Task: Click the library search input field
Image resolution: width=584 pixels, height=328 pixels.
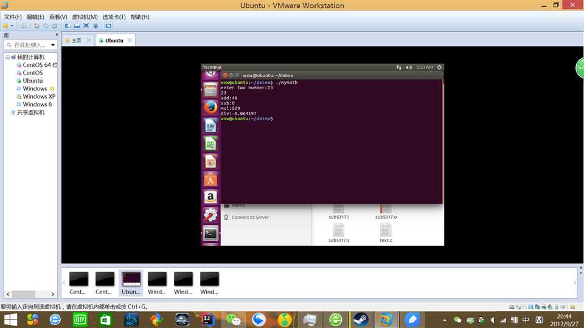Action: [x=29, y=45]
